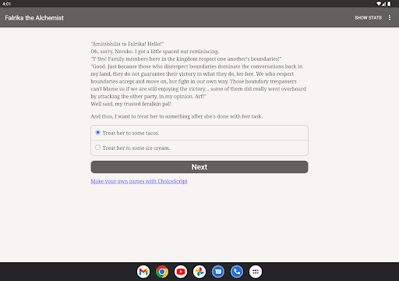
Task: Open Google Photos from the dock
Action: tap(199, 272)
